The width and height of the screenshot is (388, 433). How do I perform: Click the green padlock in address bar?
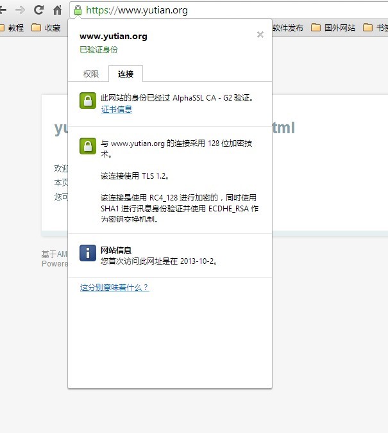click(78, 10)
